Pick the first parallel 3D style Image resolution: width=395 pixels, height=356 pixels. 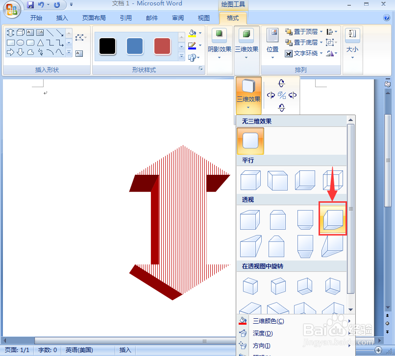[250, 180]
